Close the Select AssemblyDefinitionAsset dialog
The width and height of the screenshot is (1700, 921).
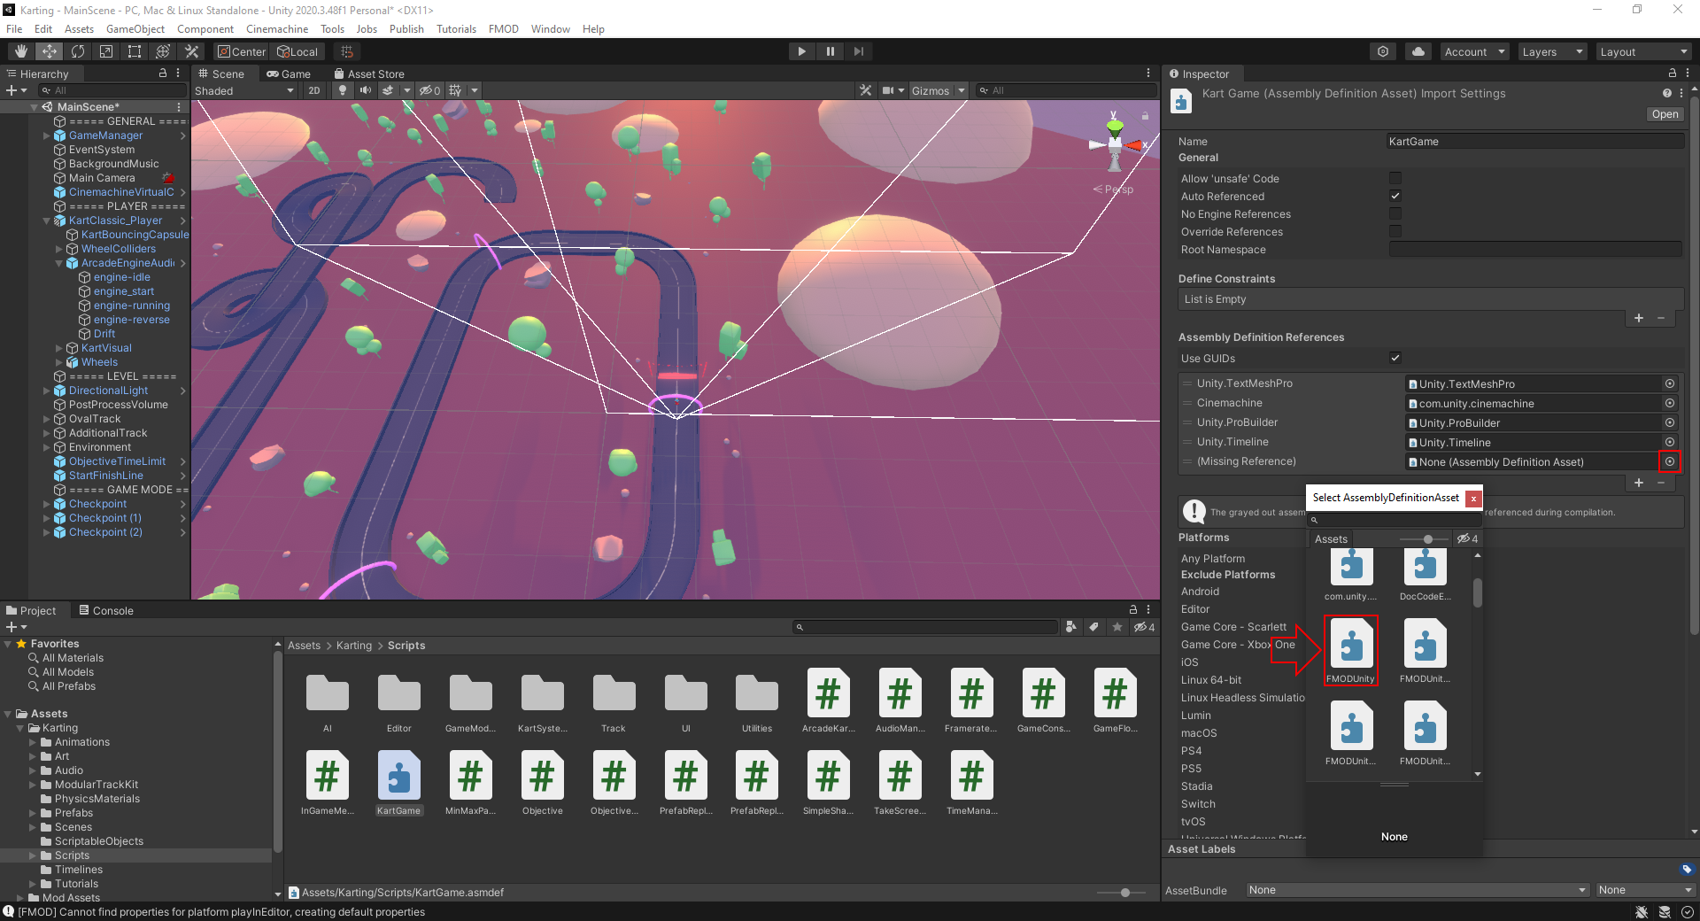coord(1473,498)
